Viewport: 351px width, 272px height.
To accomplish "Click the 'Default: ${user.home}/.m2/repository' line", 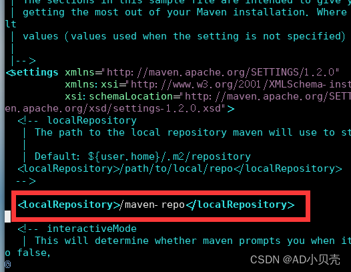I will tap(143, 156).
